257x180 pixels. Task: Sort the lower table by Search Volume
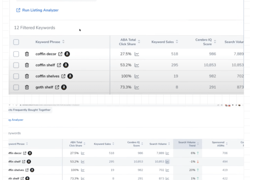[169, 144]
